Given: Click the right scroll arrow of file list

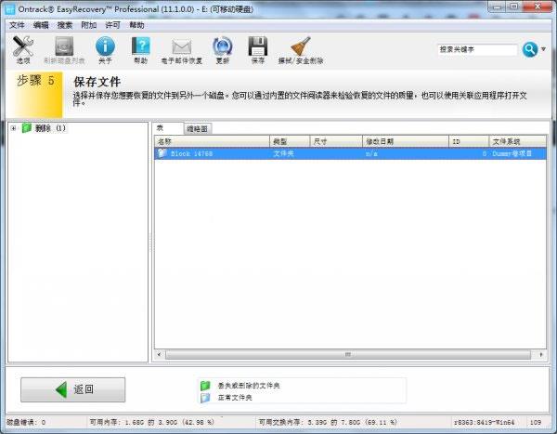Looking at the screenshot, I should coord(541,354).
